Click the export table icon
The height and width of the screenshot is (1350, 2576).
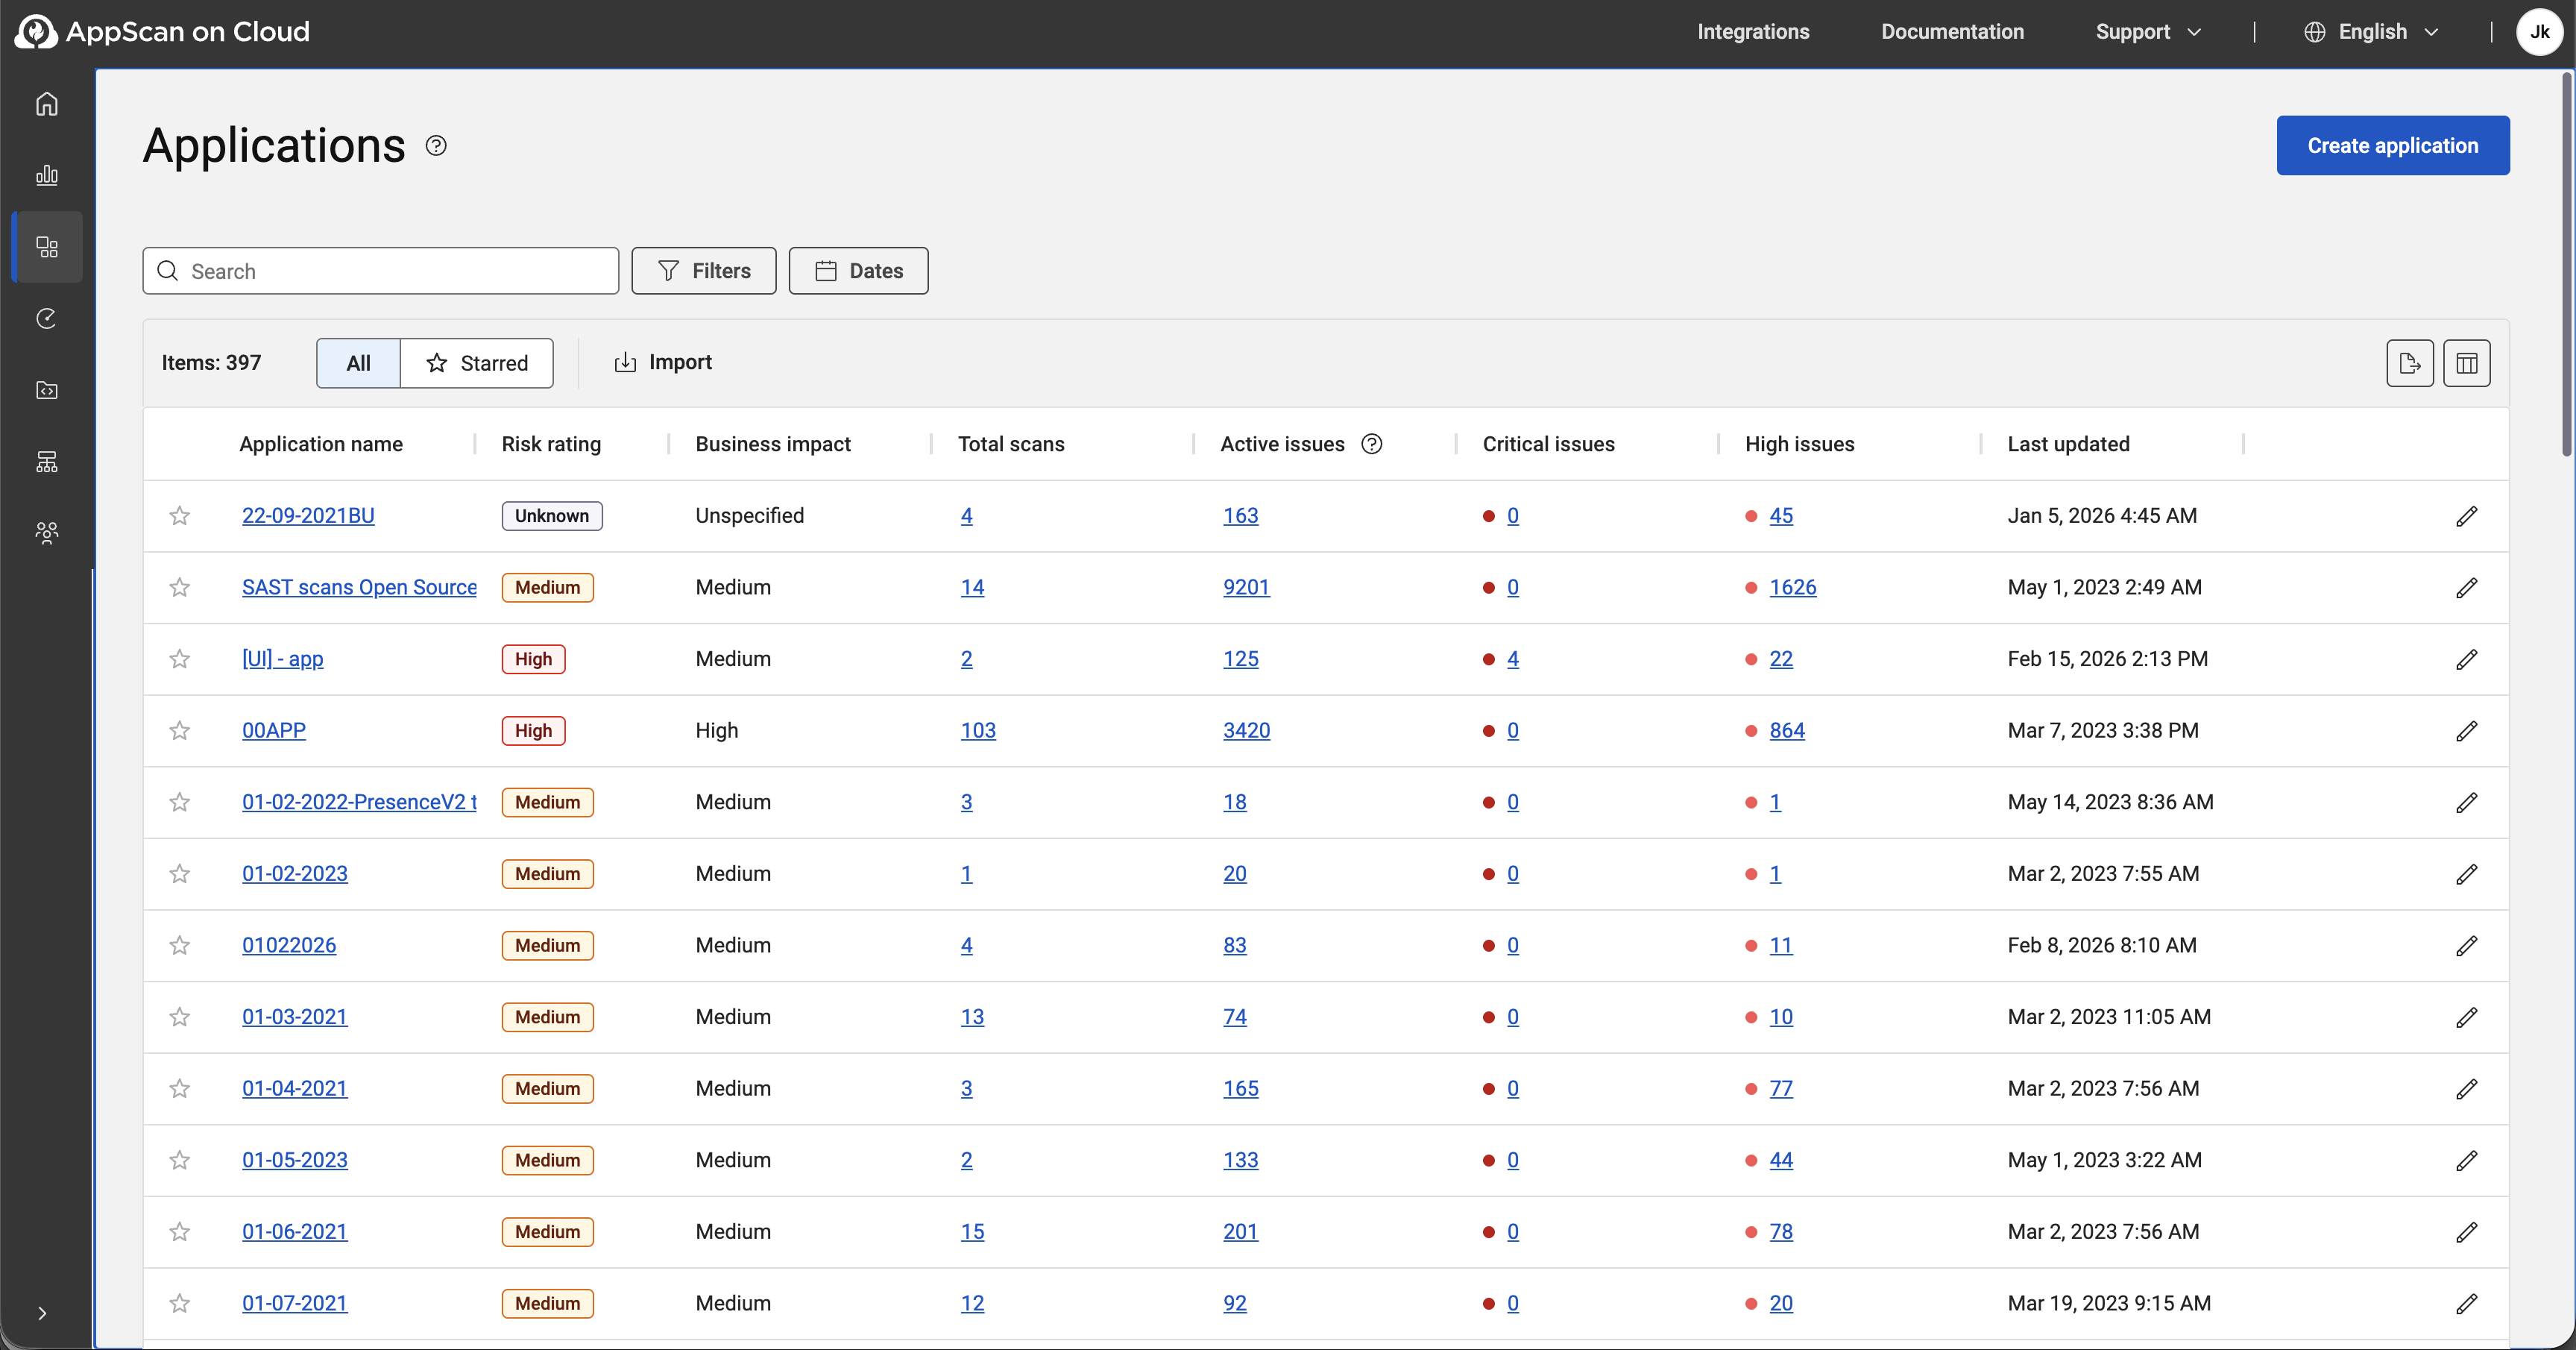click(2409, 363)
